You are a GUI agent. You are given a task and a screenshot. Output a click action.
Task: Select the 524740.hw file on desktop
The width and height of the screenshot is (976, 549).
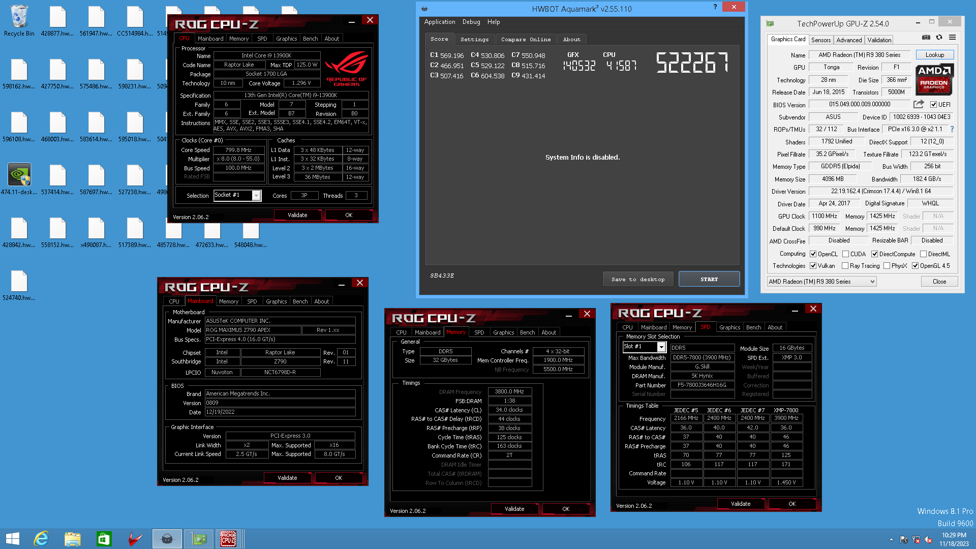click(19, 285)
